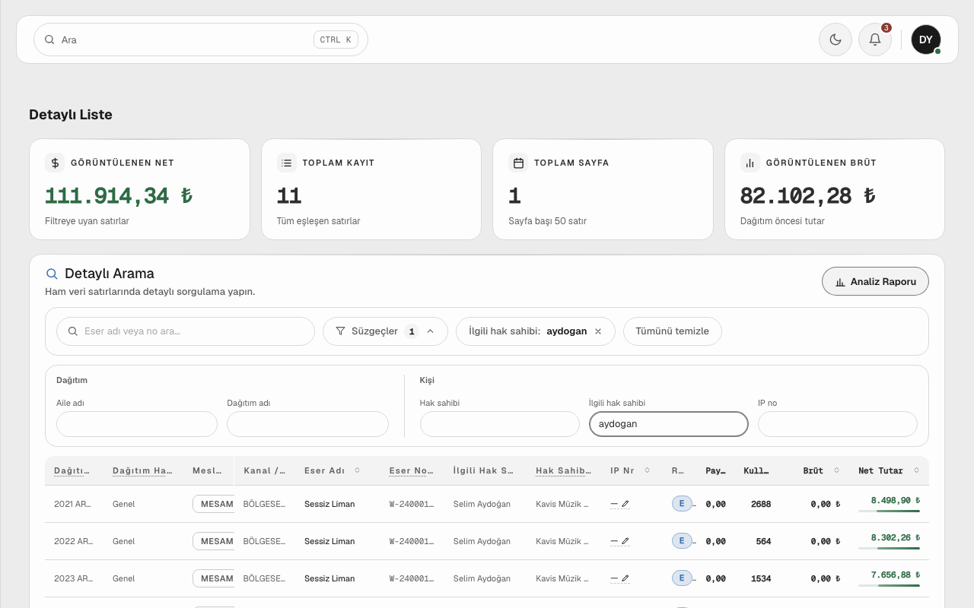Image resolution: width=974 pixels, height=608 pixels.
Task: Click the Aile adı filter input
Action: pos(137,424)
